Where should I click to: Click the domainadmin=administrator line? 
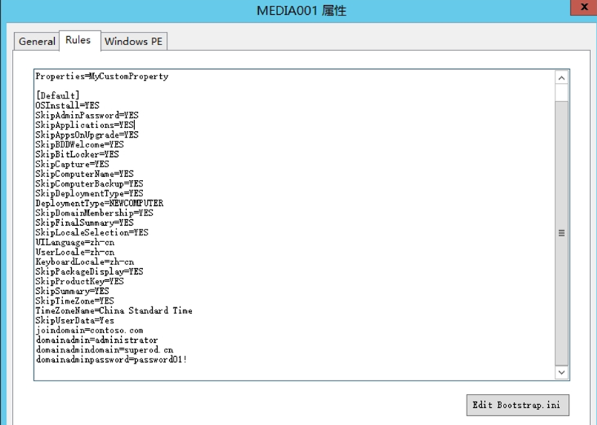click(x=96, y=340)
